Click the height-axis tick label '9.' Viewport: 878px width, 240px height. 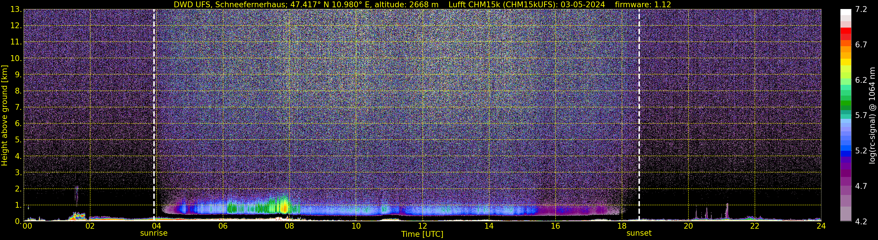[18, 74]
